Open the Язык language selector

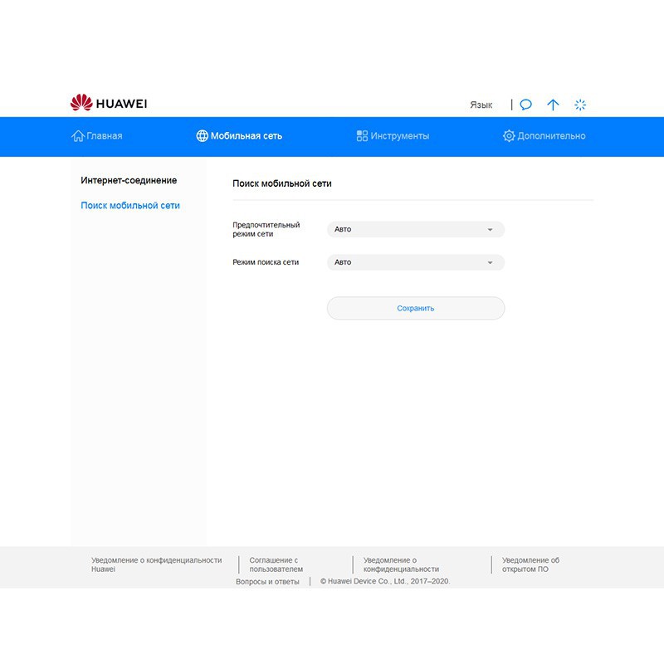[x=481, y=105]
